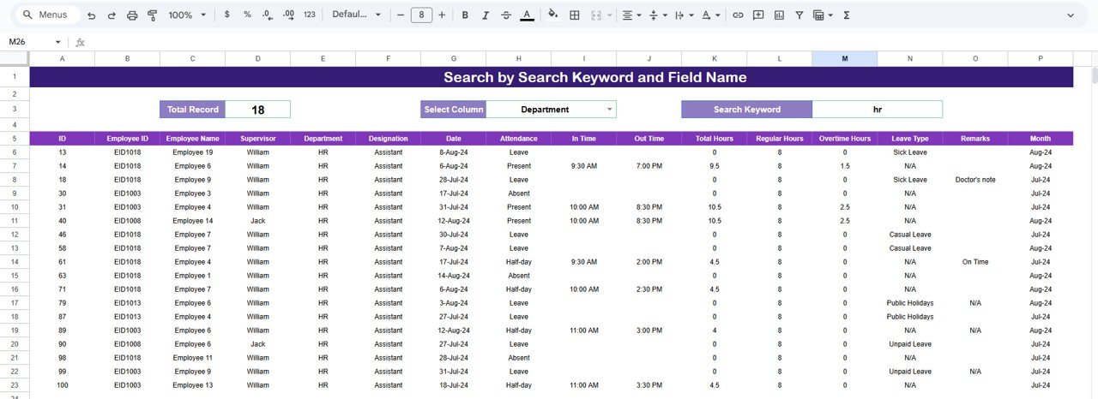The width and height of the screenshot is (1098, 399).
Task: Open the Default font dropdown
Action: point(356,15)
